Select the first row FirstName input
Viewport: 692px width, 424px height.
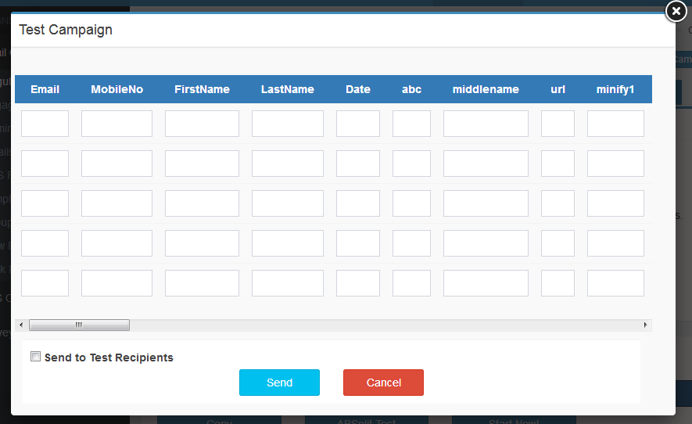202,124
